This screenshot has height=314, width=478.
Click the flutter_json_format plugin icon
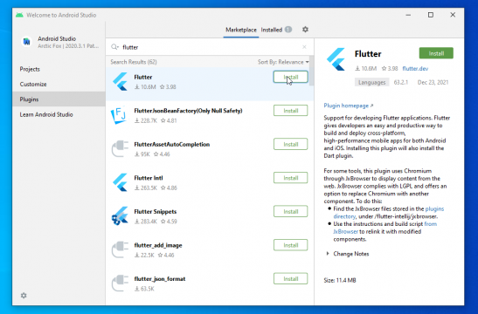120,283
